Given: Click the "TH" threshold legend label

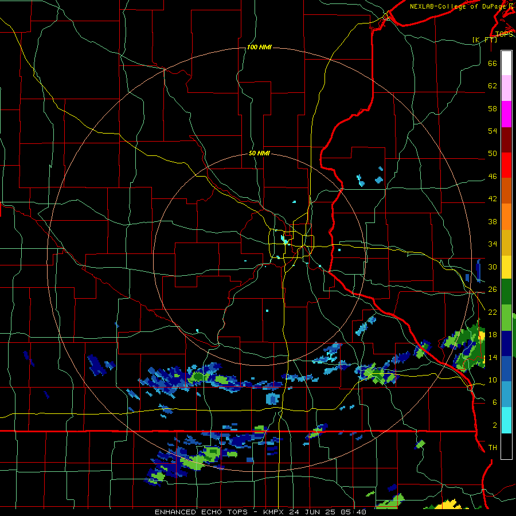Looking at the screenshot, I should tap(492, 448).
